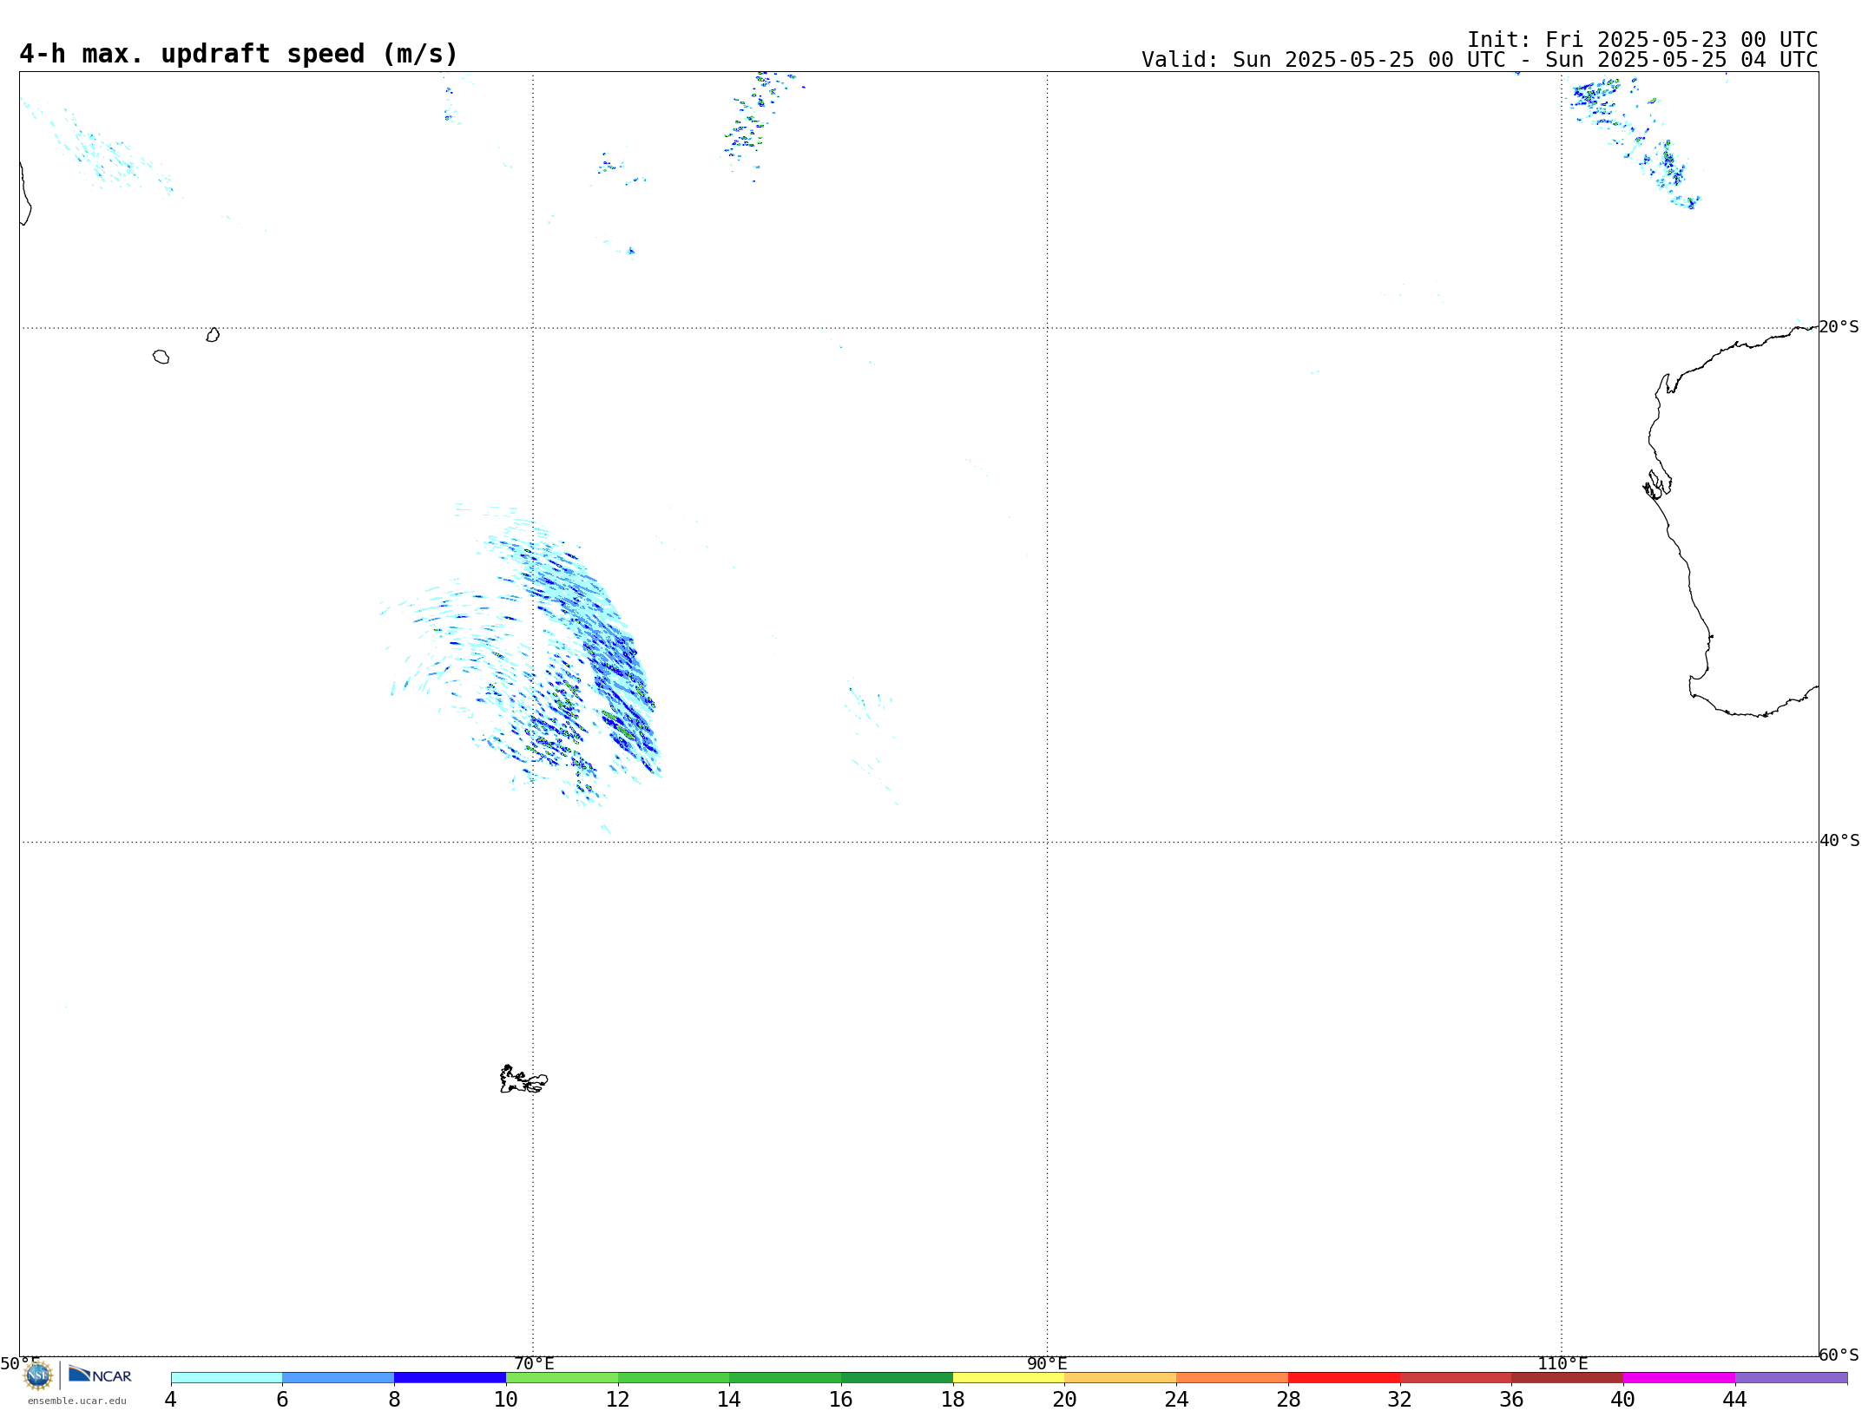
Task: Click the 20°S latitude label
Action: (1839, 327)
